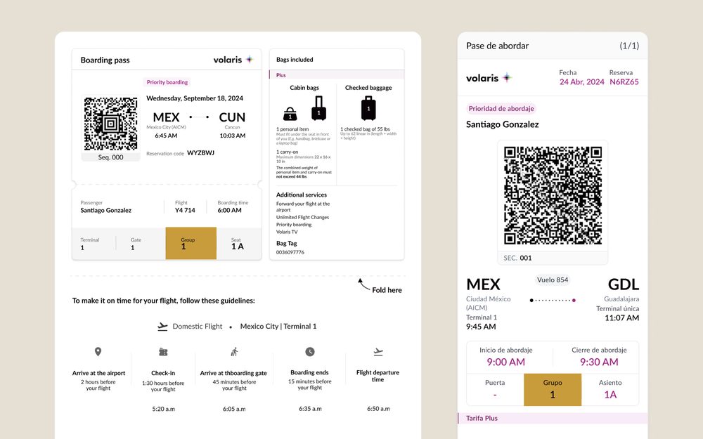Screen dimensions: 703x439
Task: Click the Seq. 000 label under the QR code
Action: [111, 157]
